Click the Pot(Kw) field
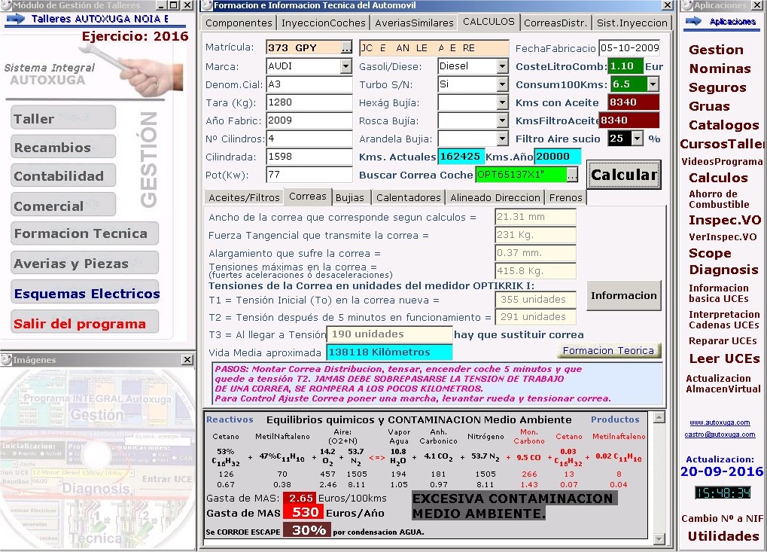The width and height of the screenshot is (767, 552). tap(309, 175)
